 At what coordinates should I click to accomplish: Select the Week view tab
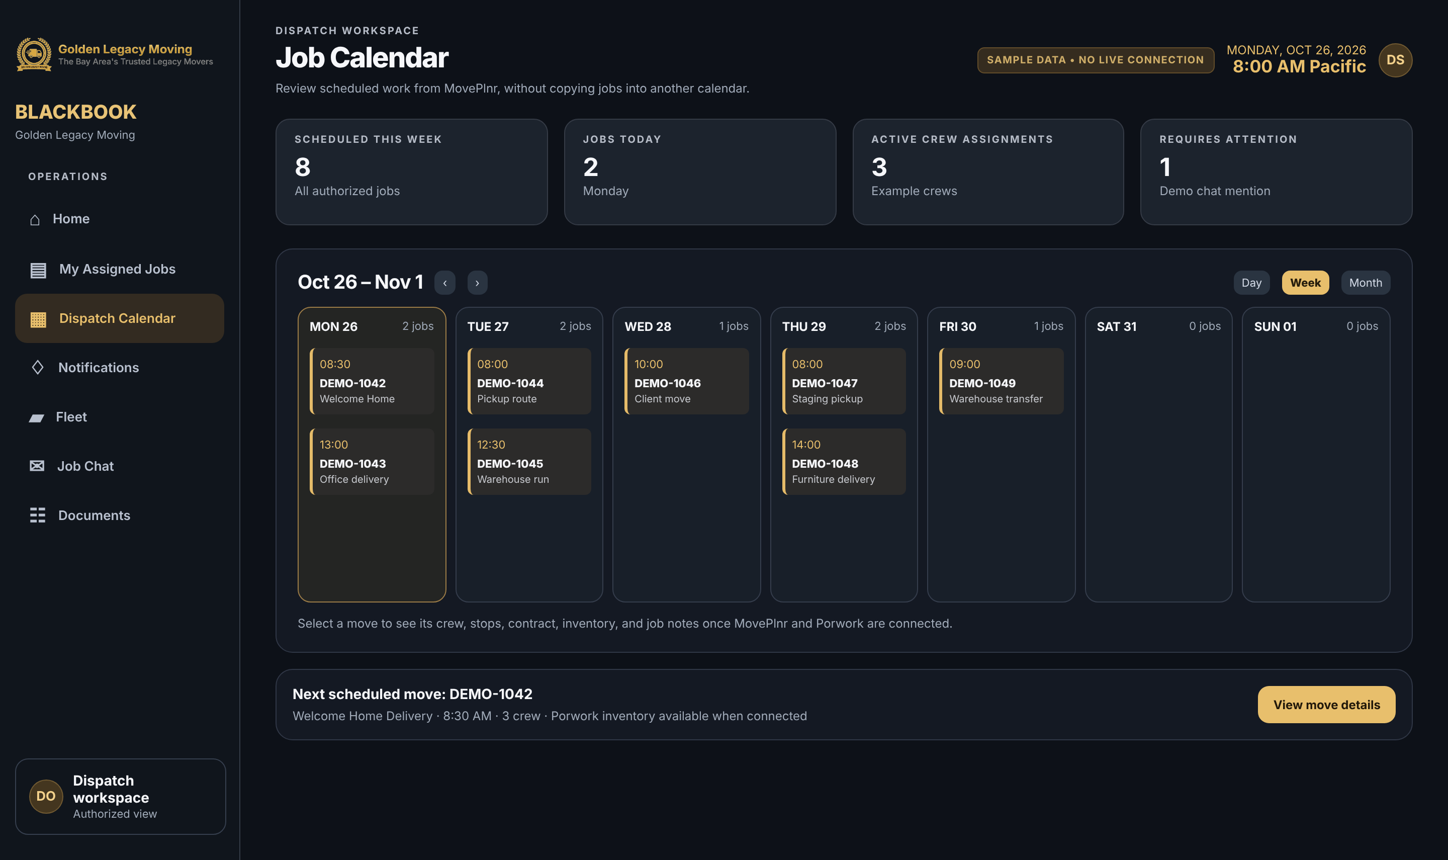pos(1305,283)
